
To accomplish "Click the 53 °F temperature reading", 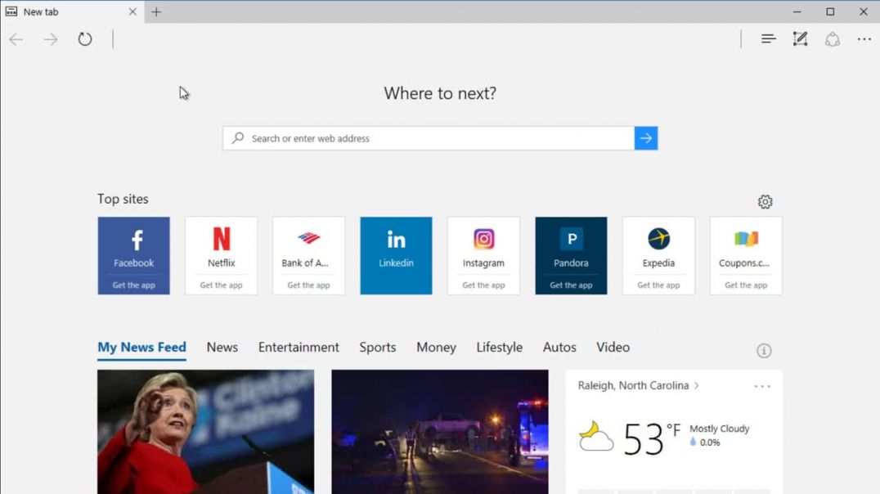I will tap(652, 438).
